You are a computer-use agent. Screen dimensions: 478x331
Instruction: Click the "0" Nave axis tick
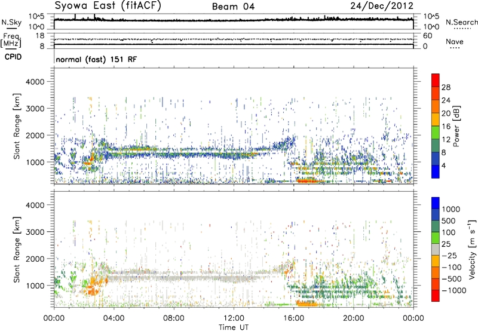tap(425, 47)
